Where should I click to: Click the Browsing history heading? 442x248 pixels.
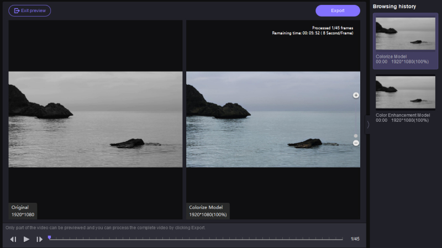tap(394, 7)
